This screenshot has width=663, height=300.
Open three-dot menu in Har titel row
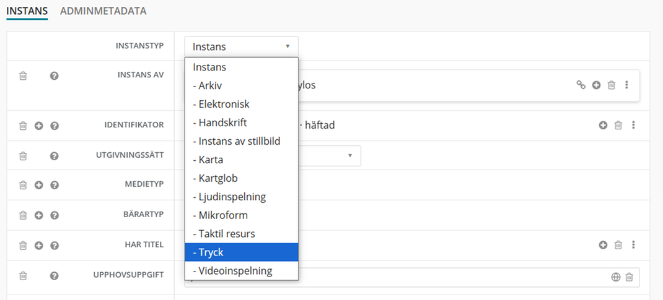click(x=633, y=245)
